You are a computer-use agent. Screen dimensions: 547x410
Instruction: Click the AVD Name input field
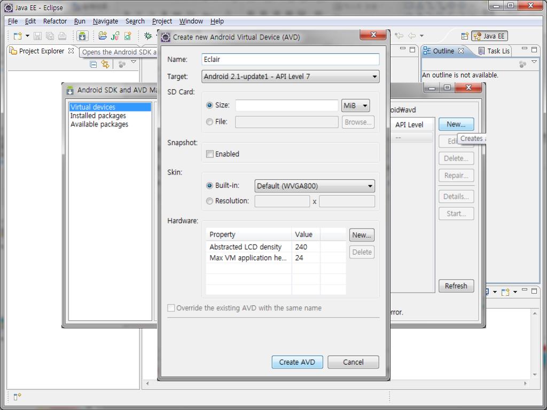(290, 59)
